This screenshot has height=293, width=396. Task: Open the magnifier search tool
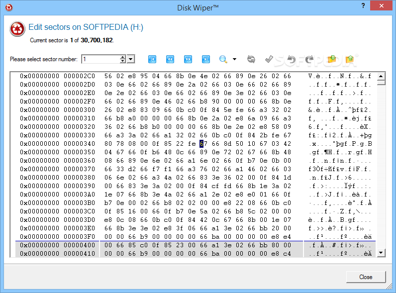(223, 59)
